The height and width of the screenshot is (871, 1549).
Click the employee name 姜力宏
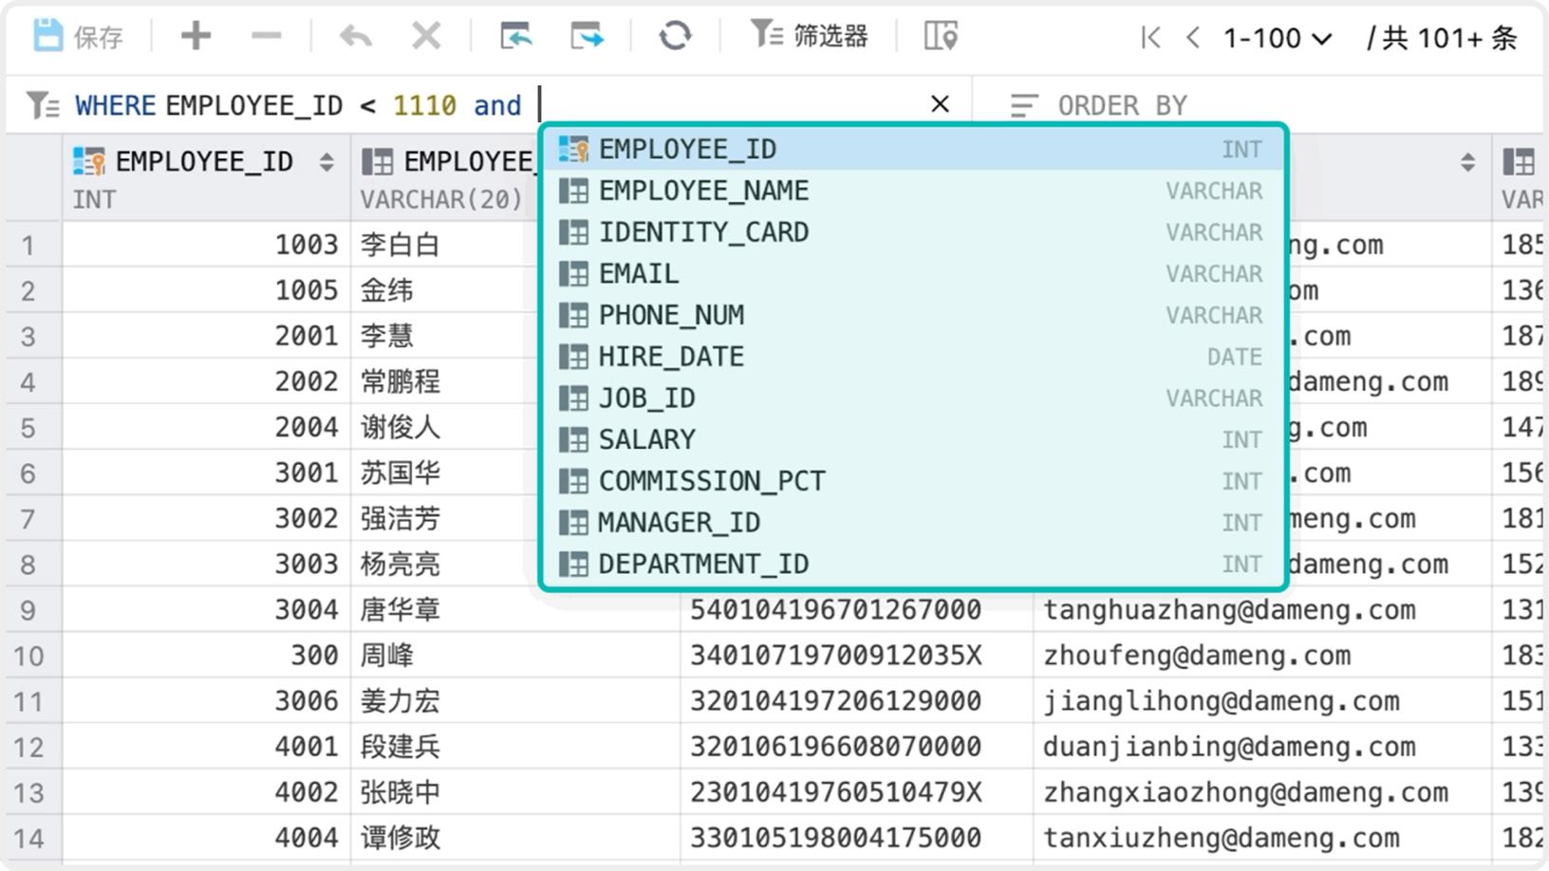[x=401, y=701]
